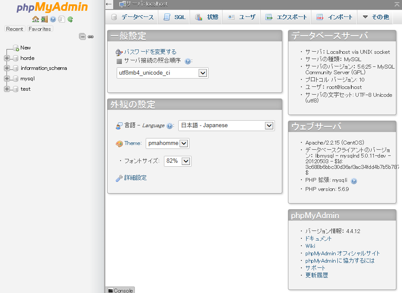Screen dimensions: 402x293
Task: Open the SQL tab
Action: [x=174, y=17]
